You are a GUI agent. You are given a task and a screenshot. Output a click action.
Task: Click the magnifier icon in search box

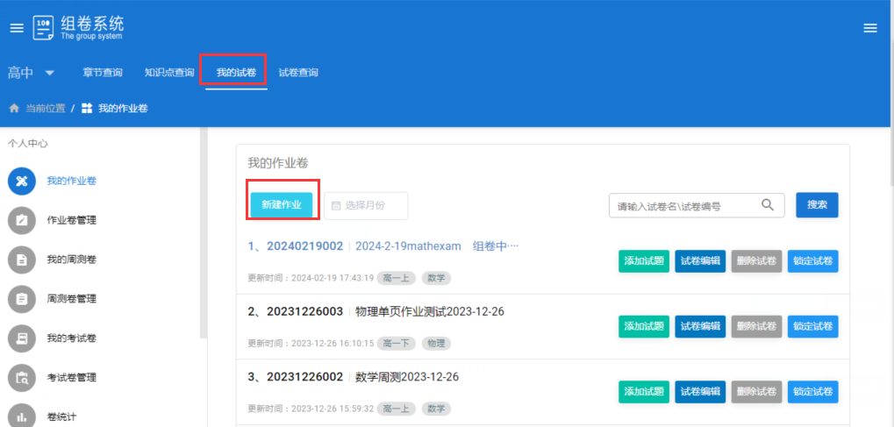tap(768, 205)
